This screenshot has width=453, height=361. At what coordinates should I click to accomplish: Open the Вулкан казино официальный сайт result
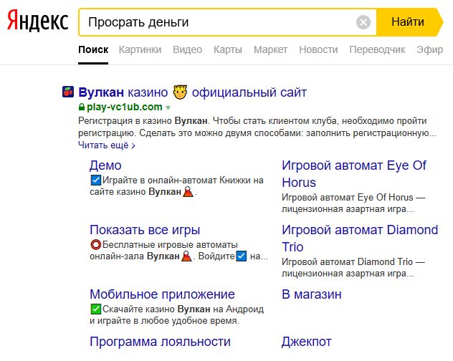pyautogui.click(x=192, y=92)
